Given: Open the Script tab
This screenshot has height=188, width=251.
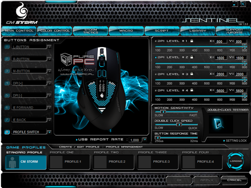Looking at the screenshot, I should coord(162,31).
